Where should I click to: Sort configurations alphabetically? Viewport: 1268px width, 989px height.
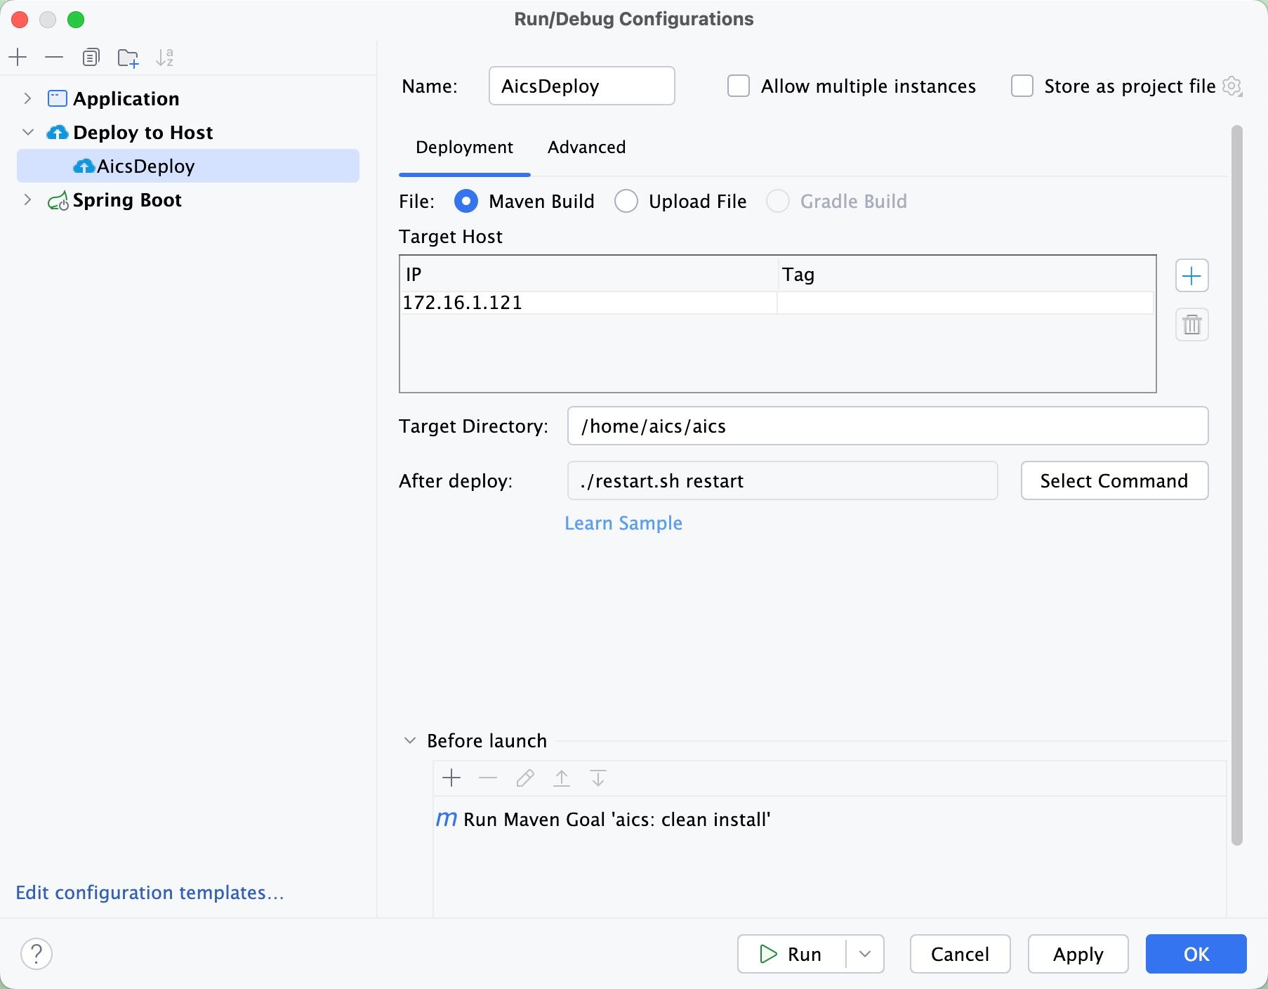coord(165,57)
